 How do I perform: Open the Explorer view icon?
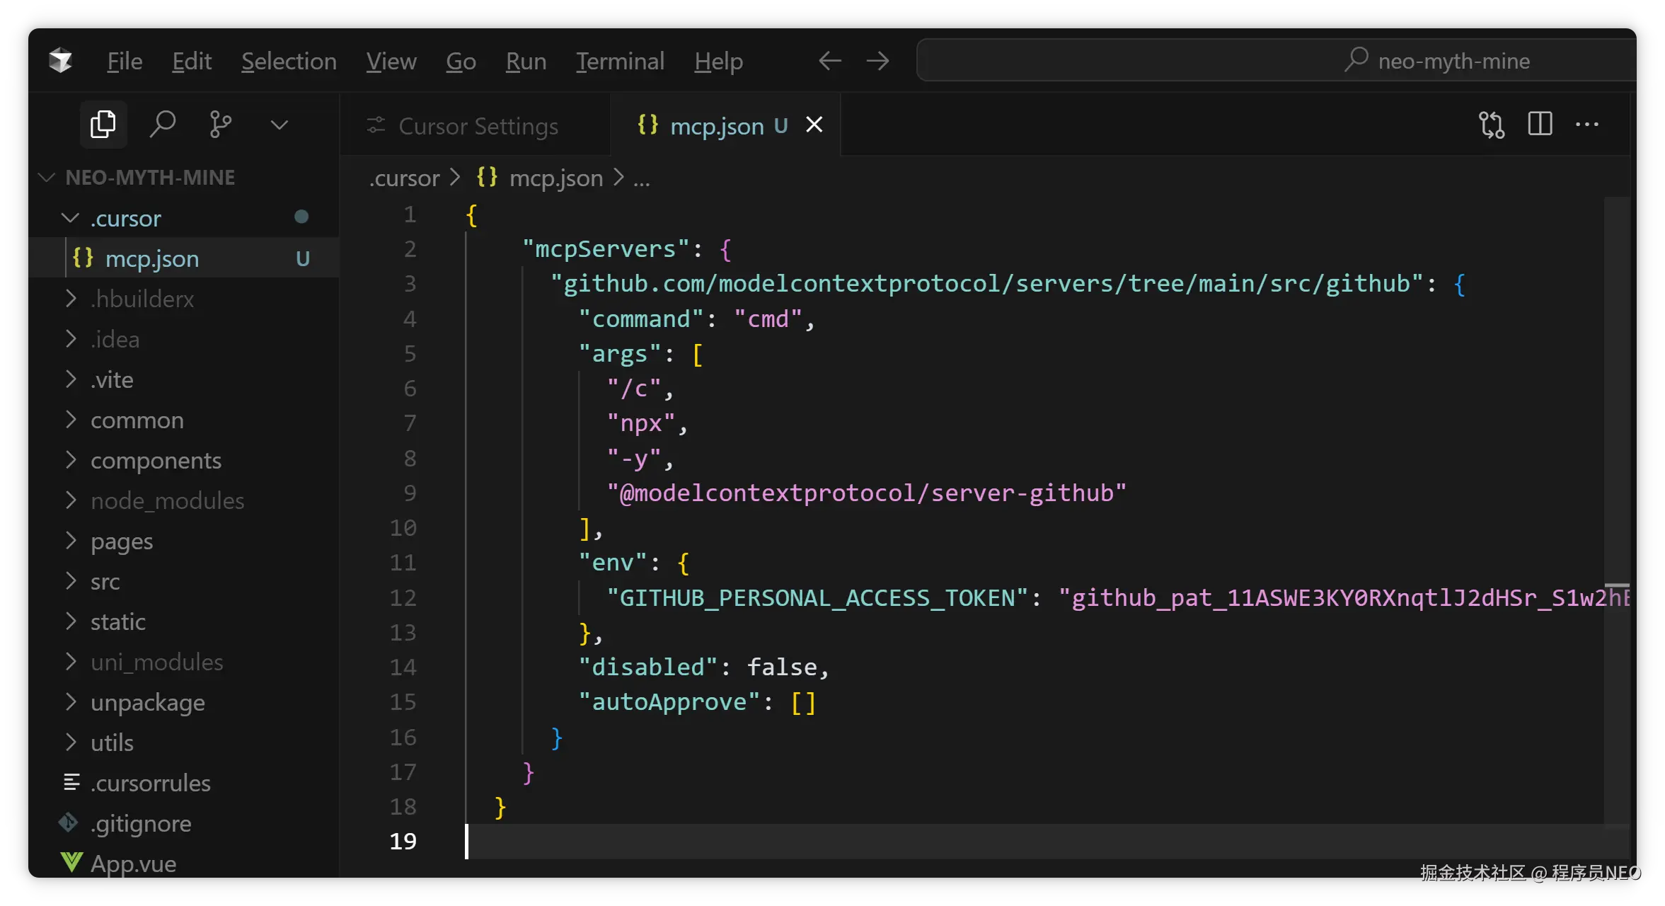point(103,125)
